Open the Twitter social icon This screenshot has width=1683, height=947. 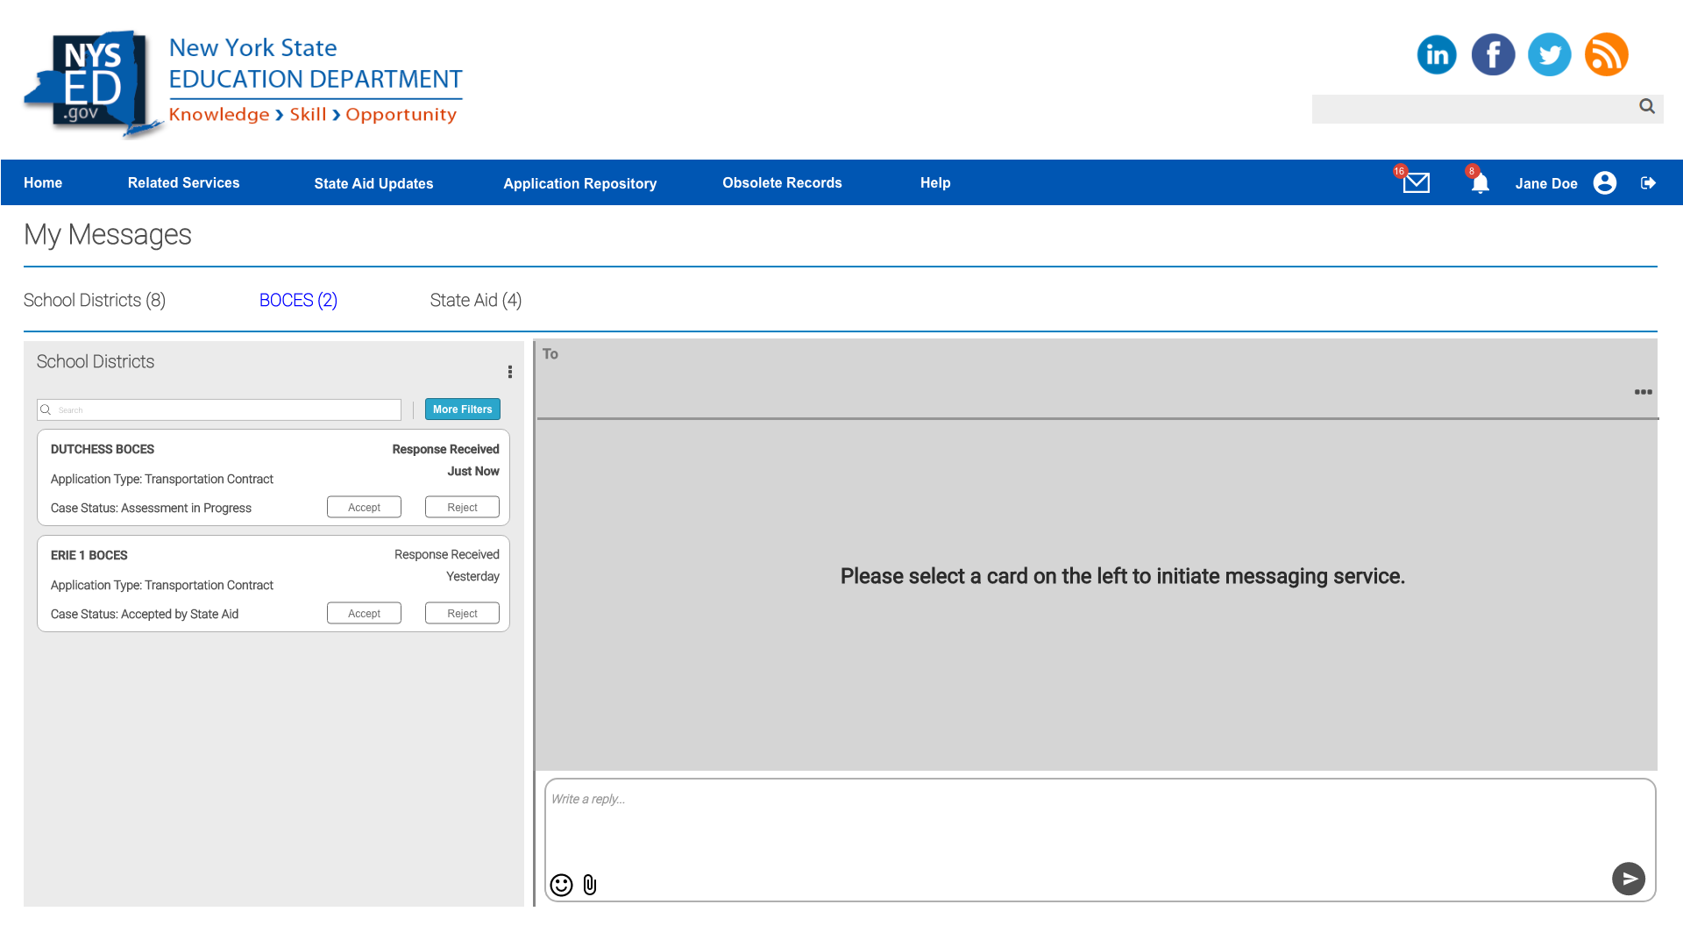point(1549,54)
